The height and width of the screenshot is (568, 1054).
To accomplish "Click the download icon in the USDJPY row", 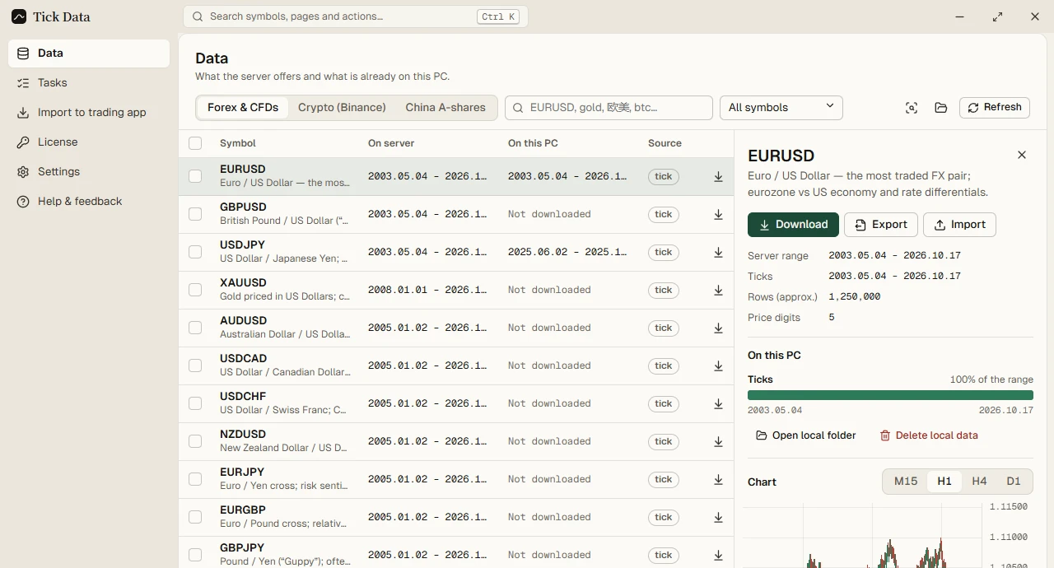I will tap(718, 253).
